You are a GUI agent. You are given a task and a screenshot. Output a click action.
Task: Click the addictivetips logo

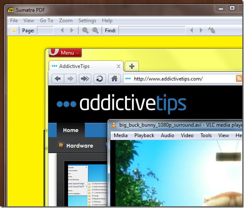121,104
